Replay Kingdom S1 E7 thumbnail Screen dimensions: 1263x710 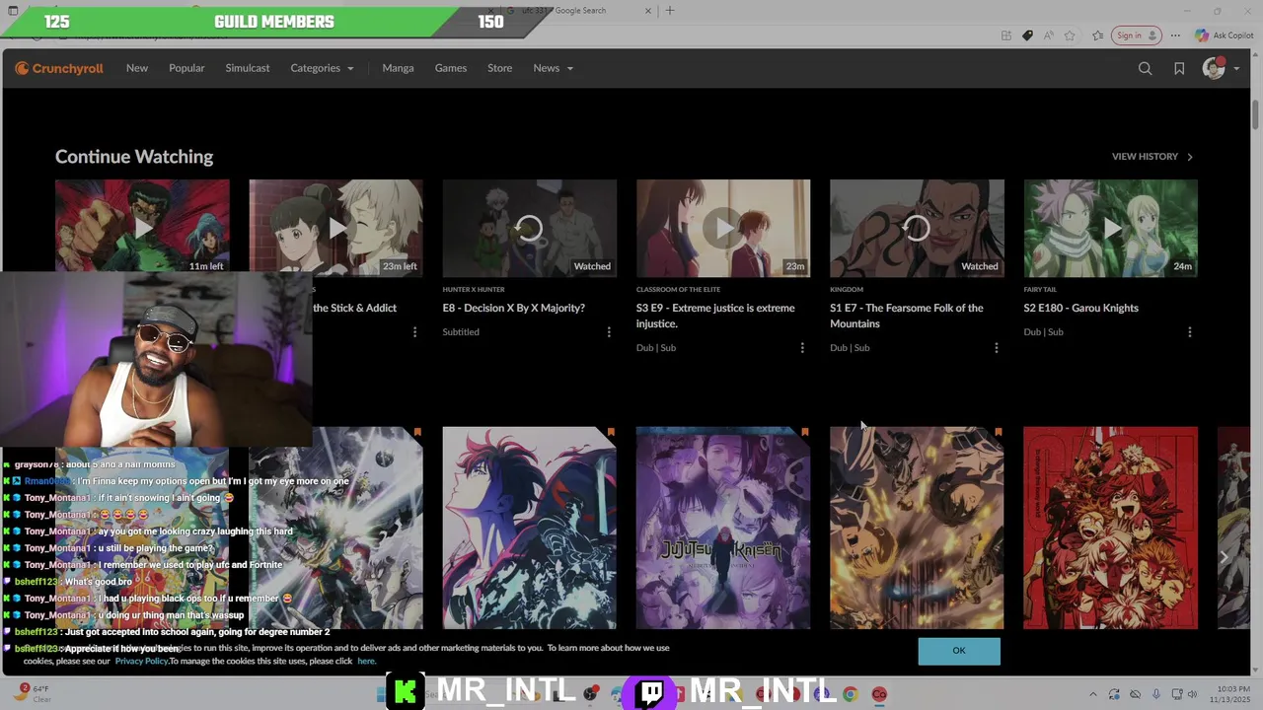(917, 228)
